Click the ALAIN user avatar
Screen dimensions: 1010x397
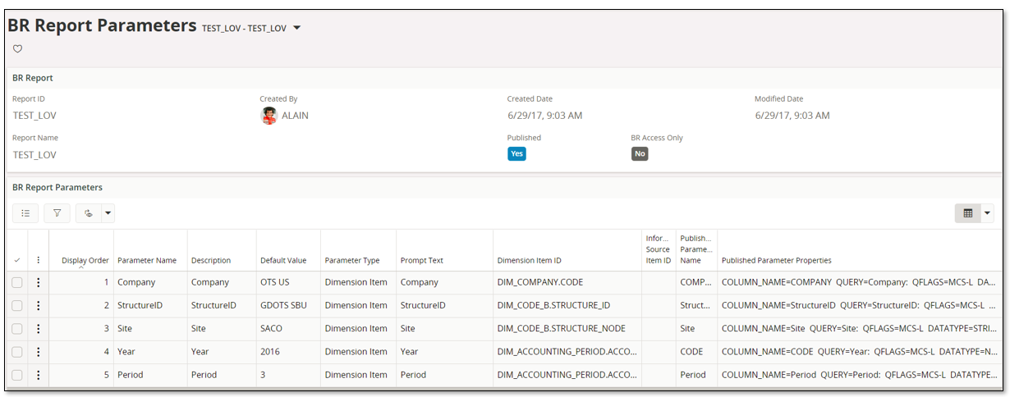(269, 116)
